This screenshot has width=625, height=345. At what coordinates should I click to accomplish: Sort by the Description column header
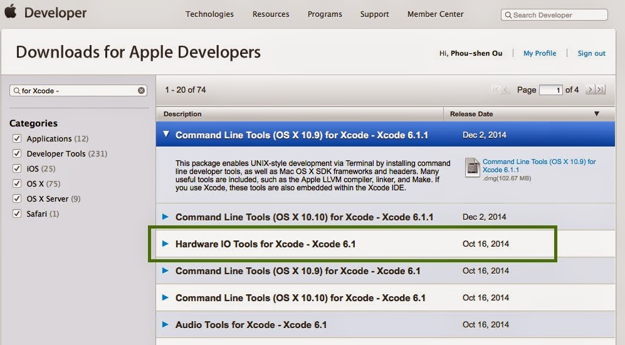[x=182, y=114]
